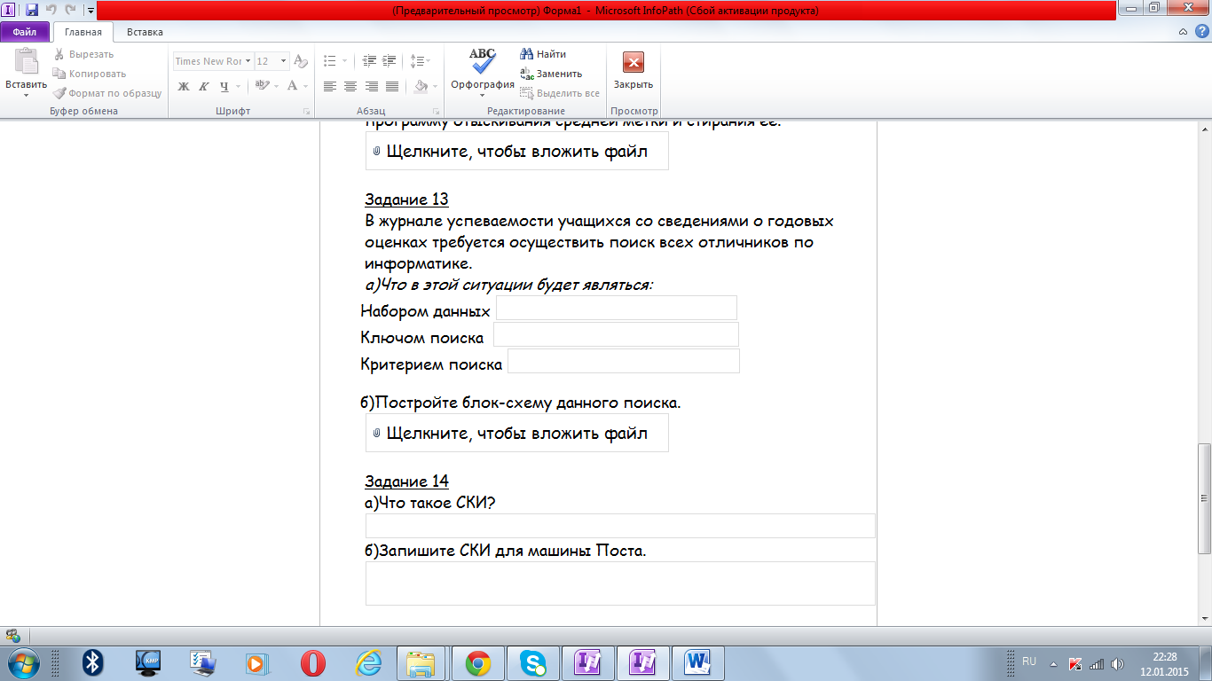Image resolution: width=1212 pixels, height=681 pixels.
Task: Toggle underline Ч formatting
Action: pyautogui.click(x=224, y=86)
